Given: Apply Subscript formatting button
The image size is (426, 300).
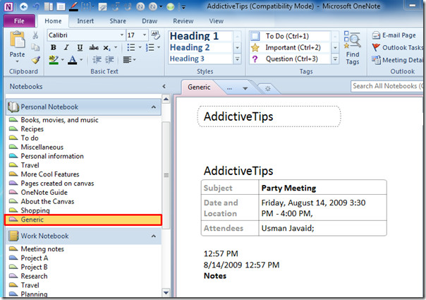Looking at the screenshot, I should click(x=107, y=48).
